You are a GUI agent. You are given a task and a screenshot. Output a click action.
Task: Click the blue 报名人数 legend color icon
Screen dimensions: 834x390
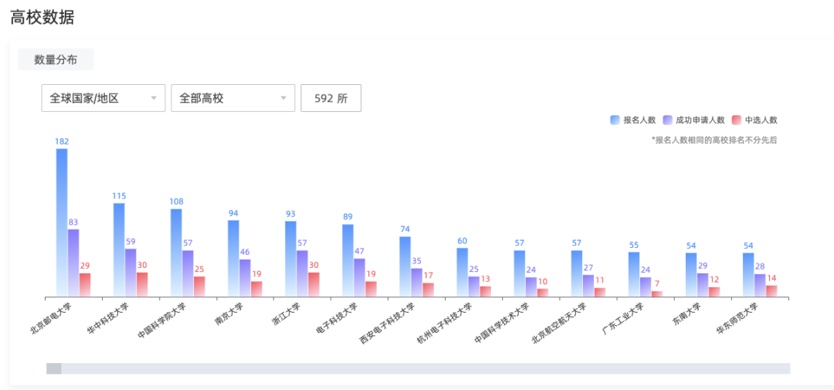pos(615,120)
